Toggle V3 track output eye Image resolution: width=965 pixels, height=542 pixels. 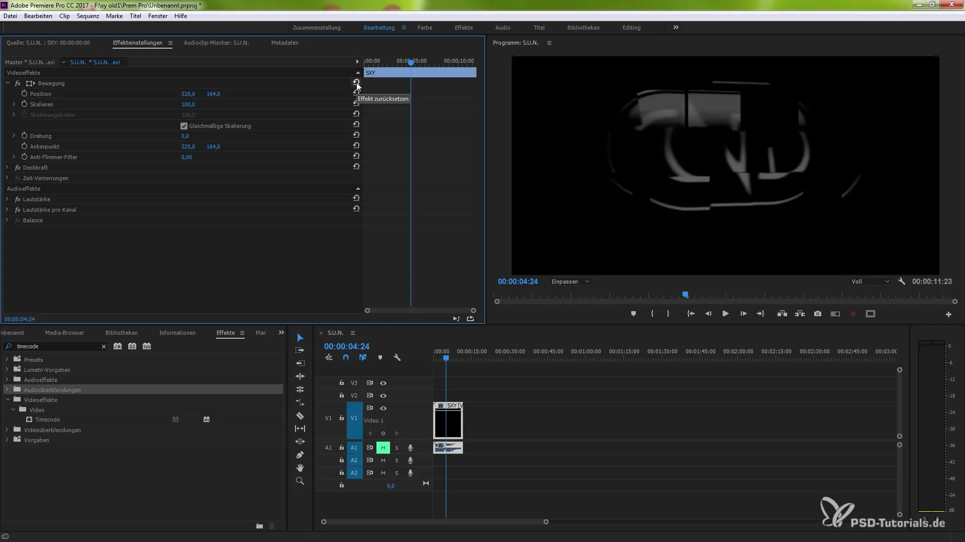point(383,383)
